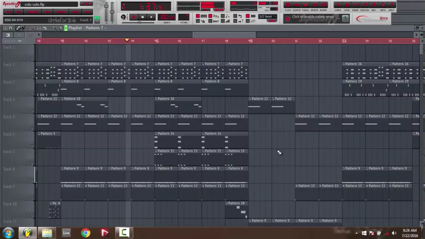This screenshot has height=239, width=425.
Task: Open the OPTIONS menu
Action: 61,12
